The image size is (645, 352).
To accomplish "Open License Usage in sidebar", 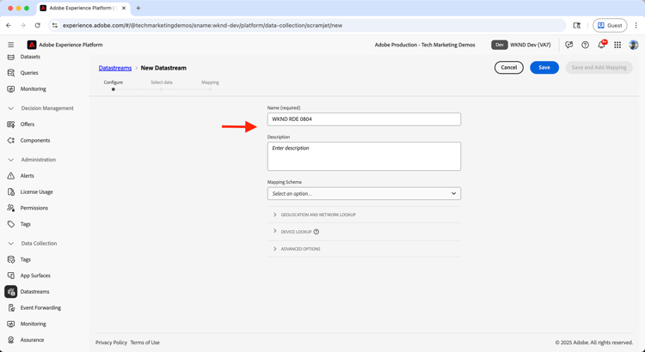I will click(x=37, y=191).
